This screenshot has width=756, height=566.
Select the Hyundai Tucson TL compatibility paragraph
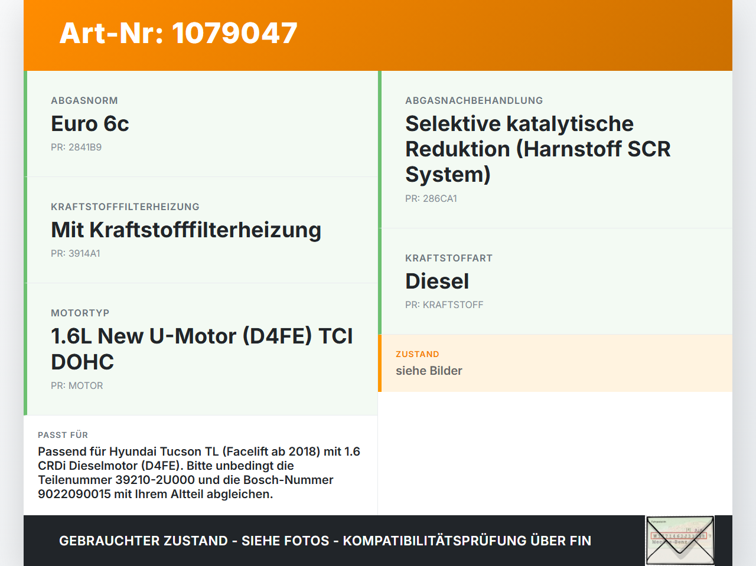199,473
